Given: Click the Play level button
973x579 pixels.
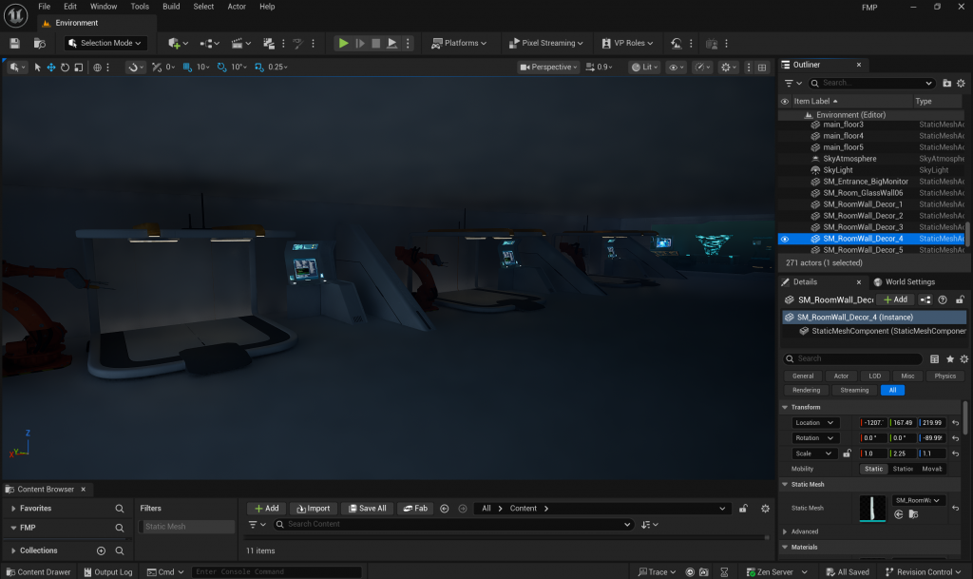Looking at the screenshot, I should click(343, 43).
